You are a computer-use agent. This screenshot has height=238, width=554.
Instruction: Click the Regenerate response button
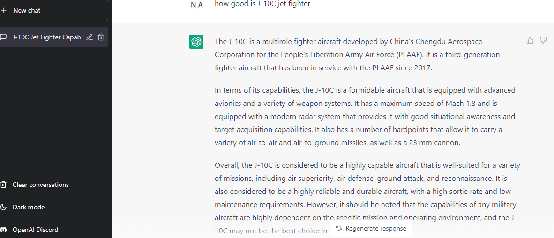pos(371,229)
